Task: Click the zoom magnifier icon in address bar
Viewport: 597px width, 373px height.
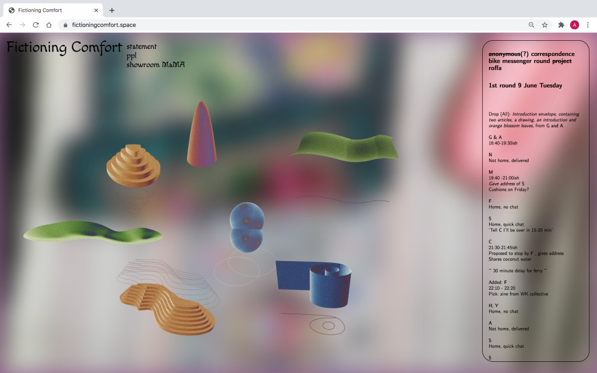Action: [x=531, y=25]
